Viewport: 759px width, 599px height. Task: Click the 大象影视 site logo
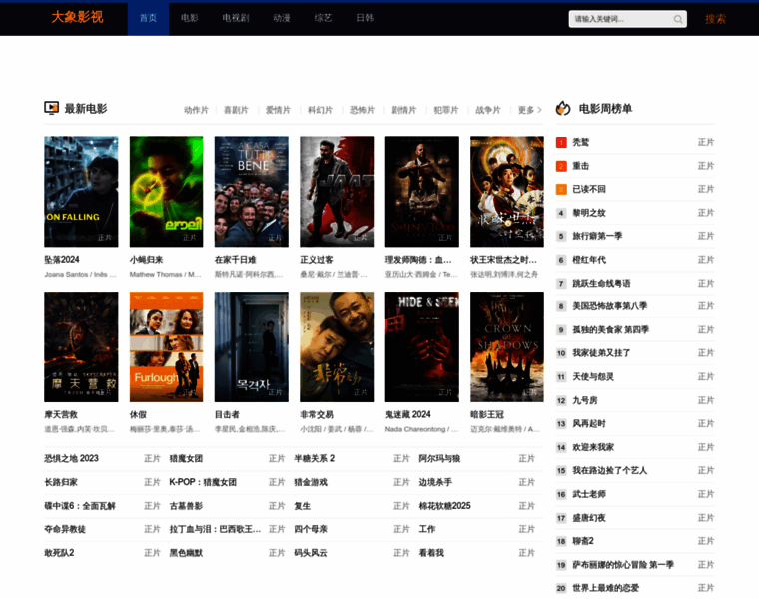tap(78, 17)
